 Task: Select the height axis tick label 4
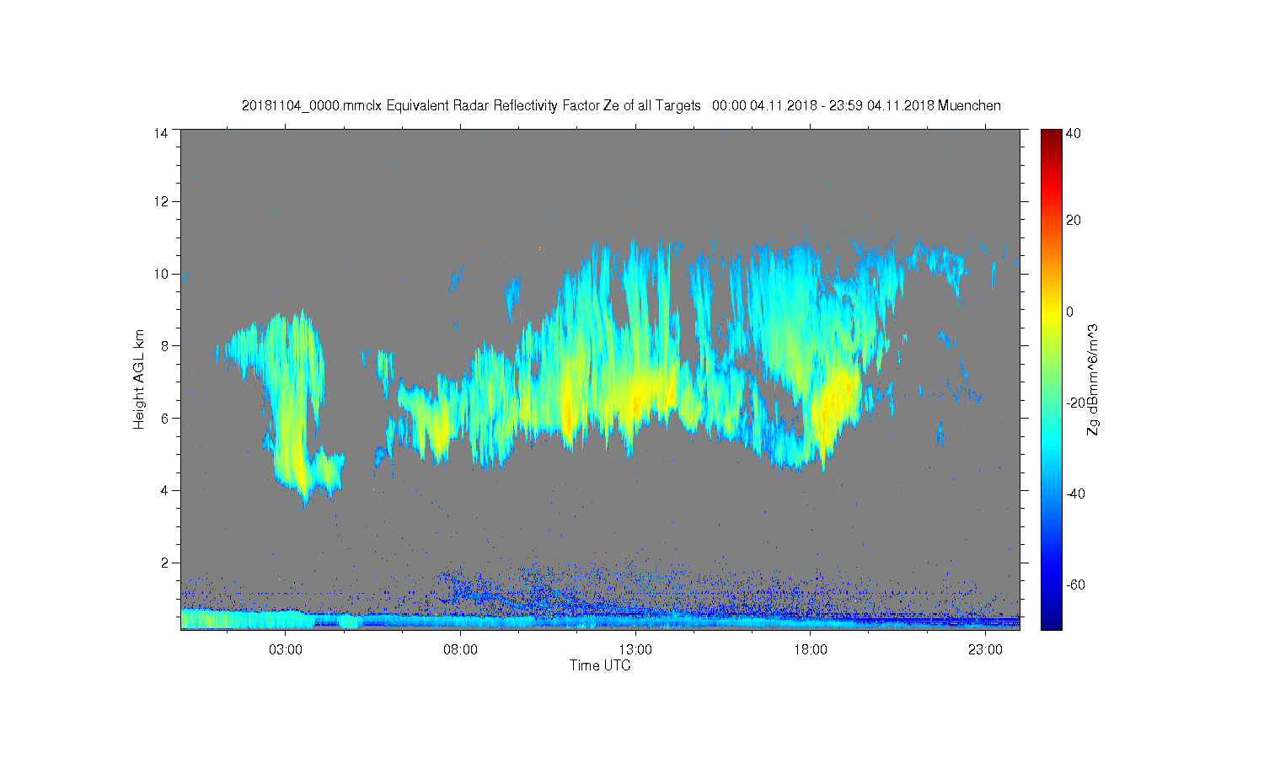164,490
